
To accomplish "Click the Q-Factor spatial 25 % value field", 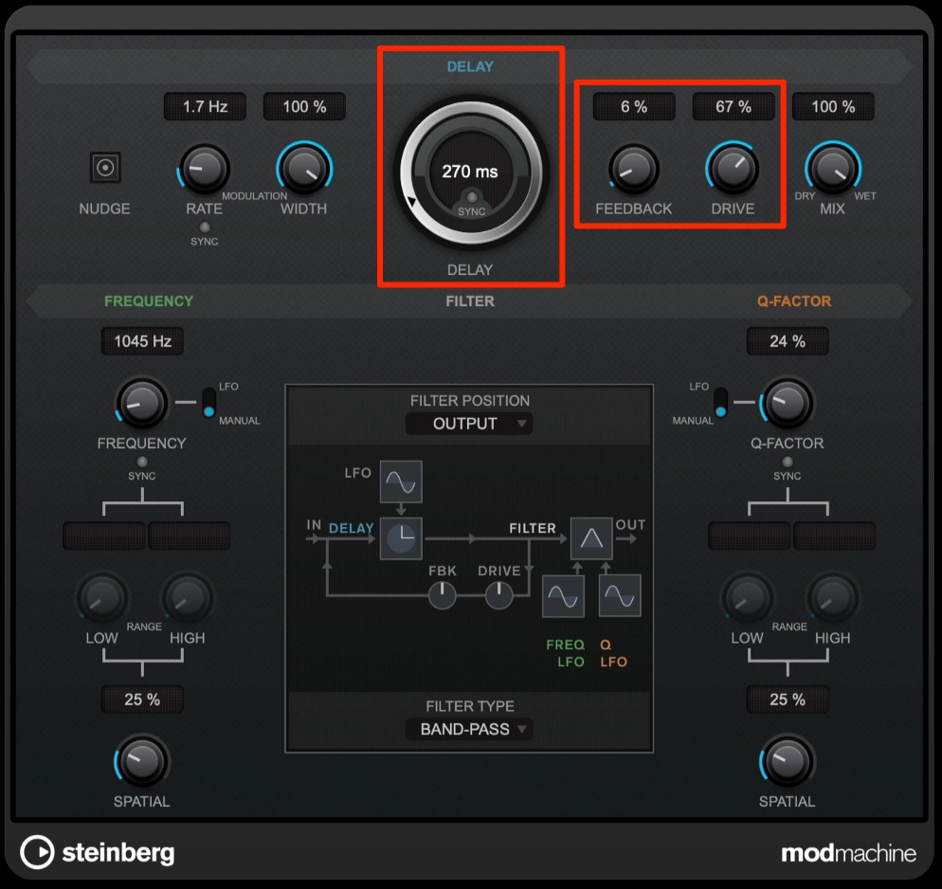I will [x=788, y=699].
